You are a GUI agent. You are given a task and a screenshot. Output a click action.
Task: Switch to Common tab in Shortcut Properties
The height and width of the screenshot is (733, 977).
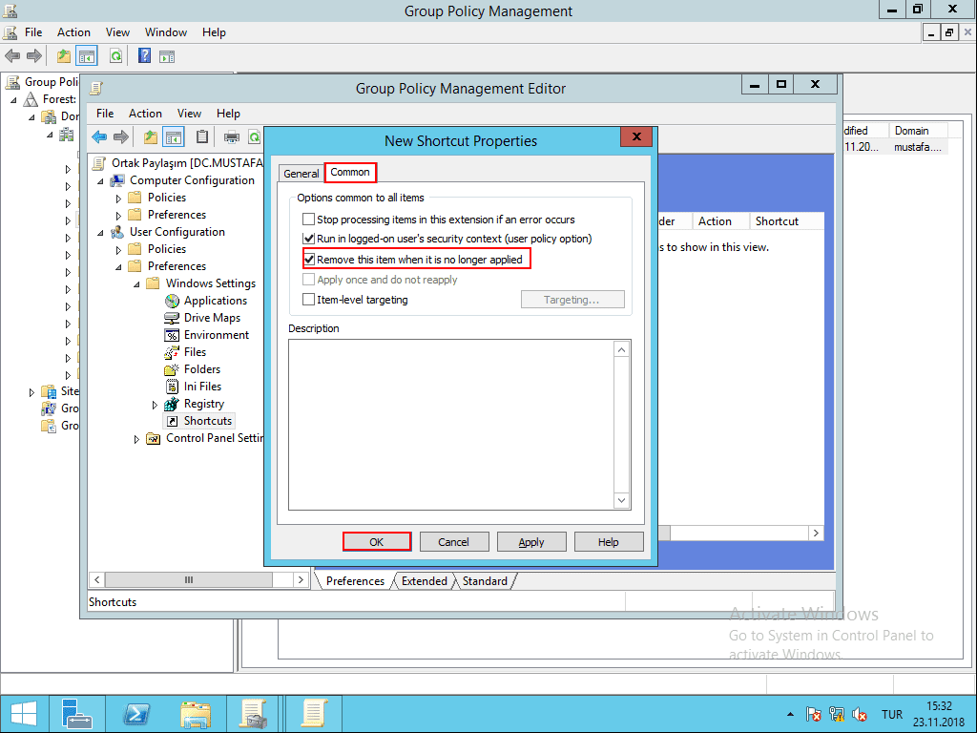coord(350,172)
